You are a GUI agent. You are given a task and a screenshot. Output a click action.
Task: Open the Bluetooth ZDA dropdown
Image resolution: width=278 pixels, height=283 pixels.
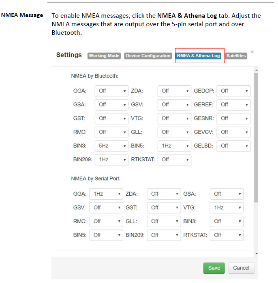(x=174, y=91)
